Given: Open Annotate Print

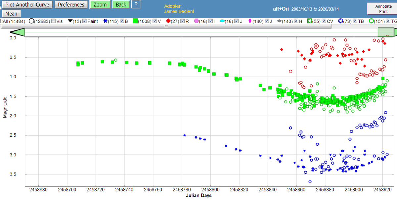Looking at the screenshot, I should click(x=383, y=9).
